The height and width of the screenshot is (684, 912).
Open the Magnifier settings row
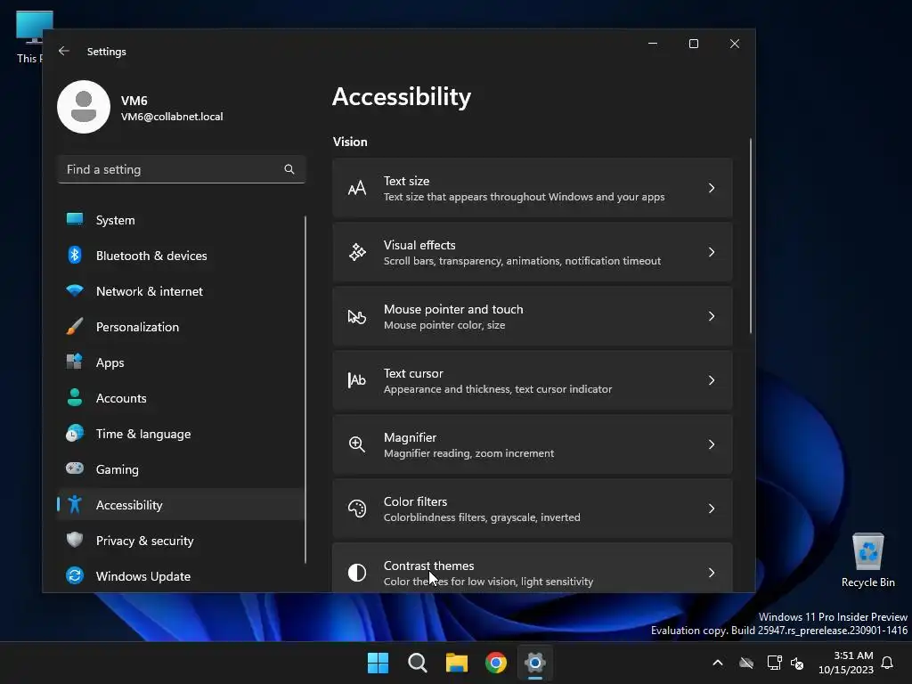click(533, 445)
